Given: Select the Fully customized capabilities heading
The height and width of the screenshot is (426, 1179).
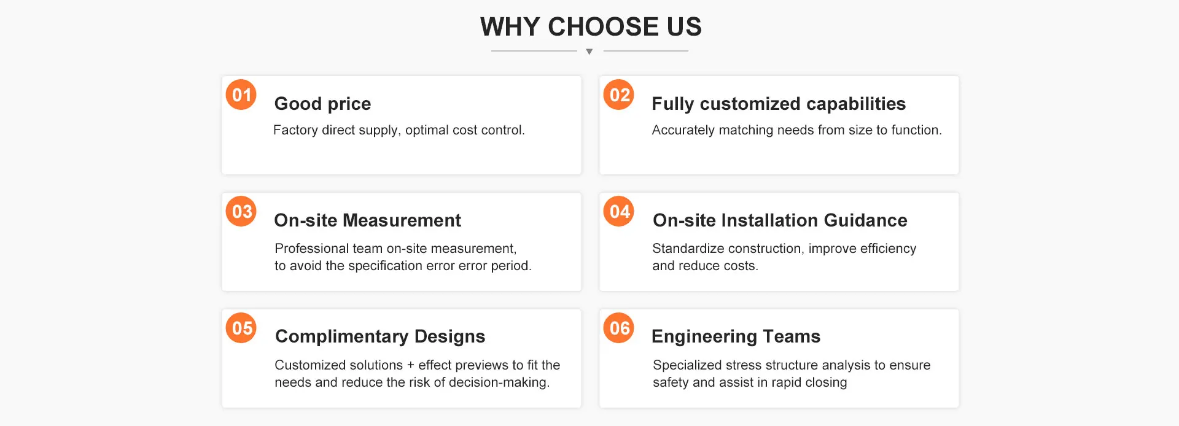Looking at the screenshot, I should click(x=779, y=104).
